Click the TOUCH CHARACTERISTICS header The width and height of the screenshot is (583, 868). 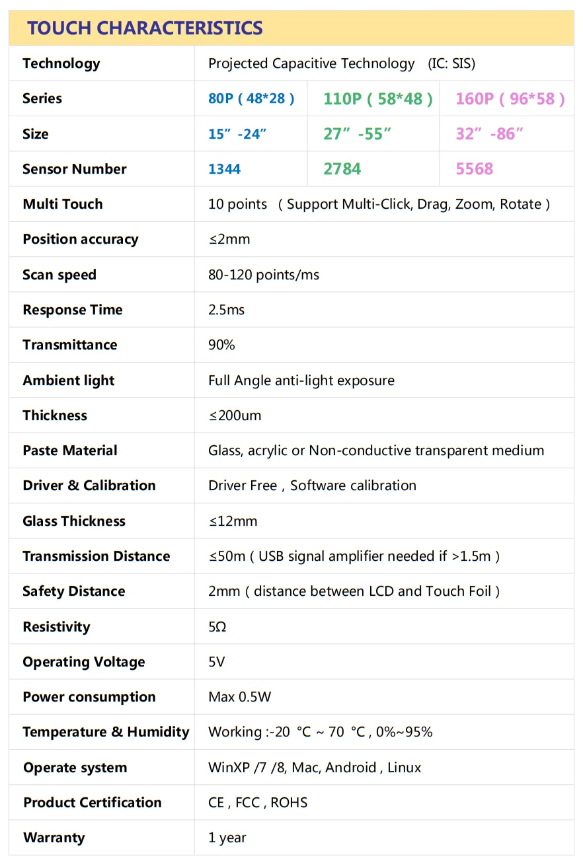[x=145, y=28]
